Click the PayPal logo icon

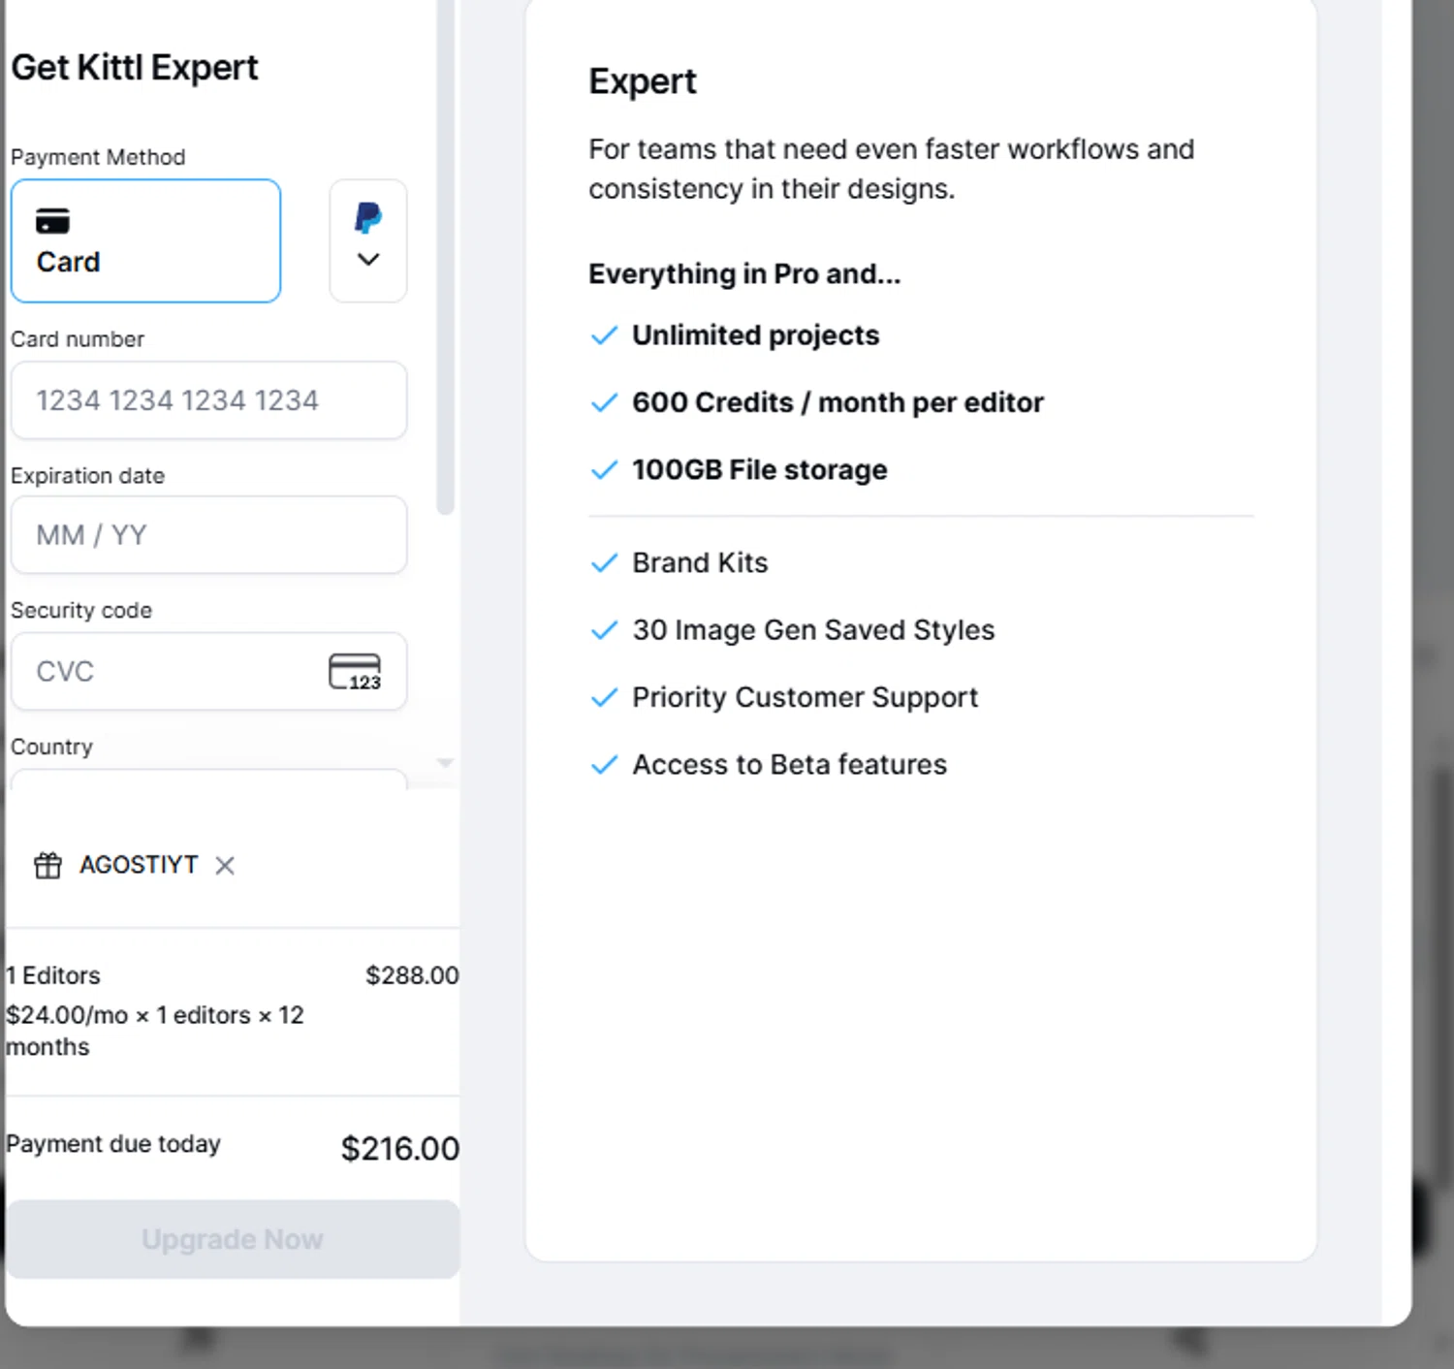[368, 217]
